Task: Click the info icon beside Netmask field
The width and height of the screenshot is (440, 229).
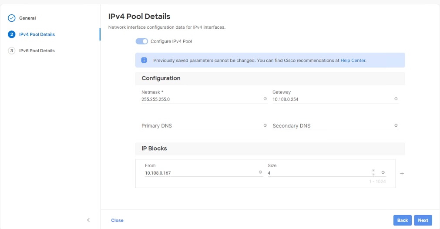Action: click(265, 99)
